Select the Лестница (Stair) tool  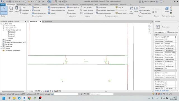(71, 13)
